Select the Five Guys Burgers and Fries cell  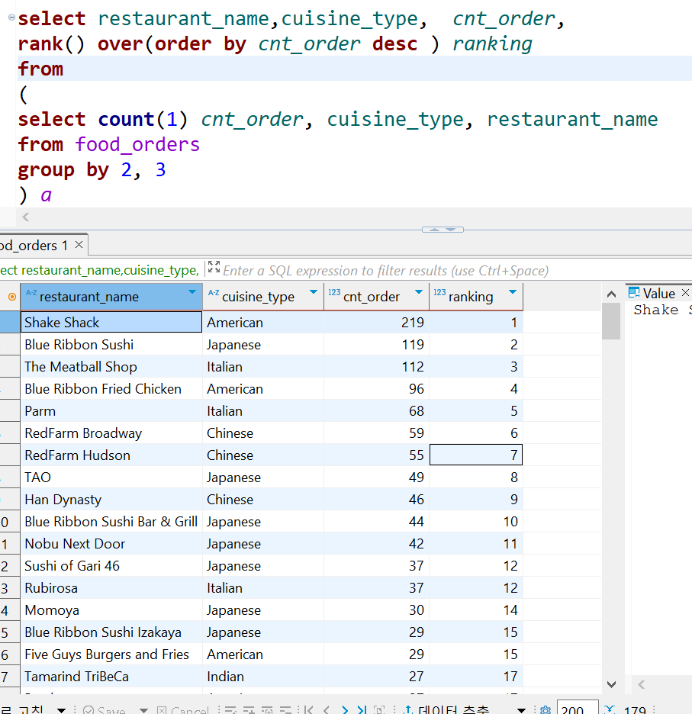111,654
